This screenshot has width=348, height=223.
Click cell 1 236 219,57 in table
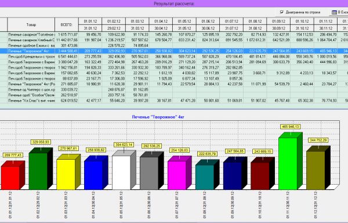pos(114,40)
